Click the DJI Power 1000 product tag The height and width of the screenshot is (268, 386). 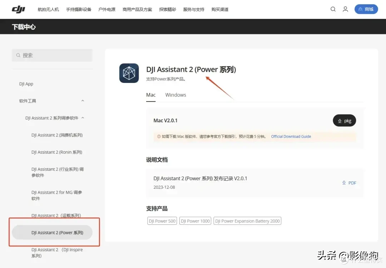click(195, 221)
